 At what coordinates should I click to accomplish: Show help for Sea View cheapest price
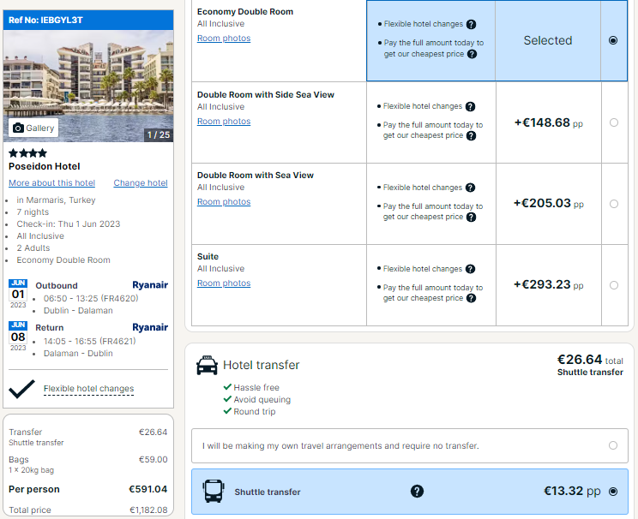(471, 217)
